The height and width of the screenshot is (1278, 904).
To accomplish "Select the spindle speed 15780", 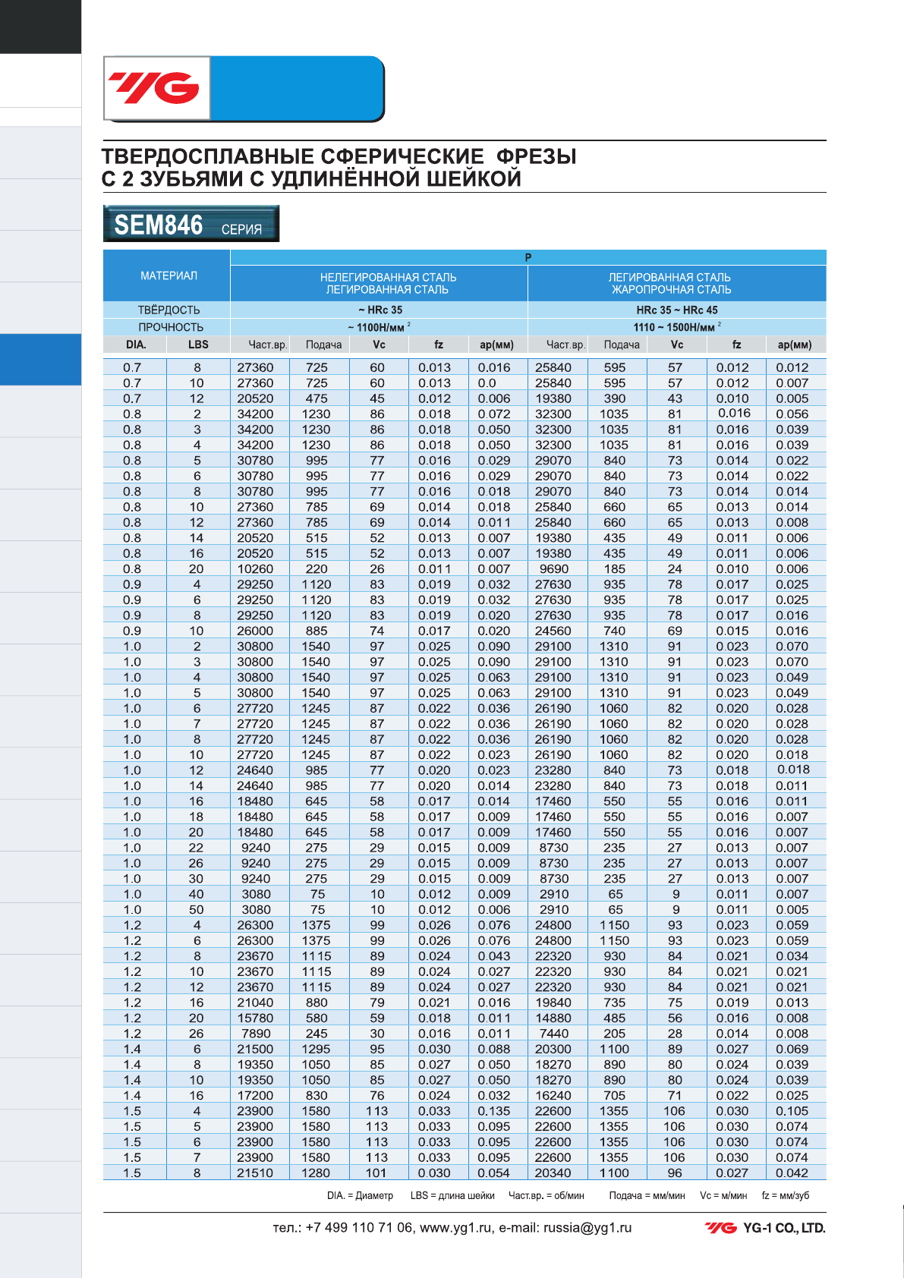I will click(x=255, y=1018).
